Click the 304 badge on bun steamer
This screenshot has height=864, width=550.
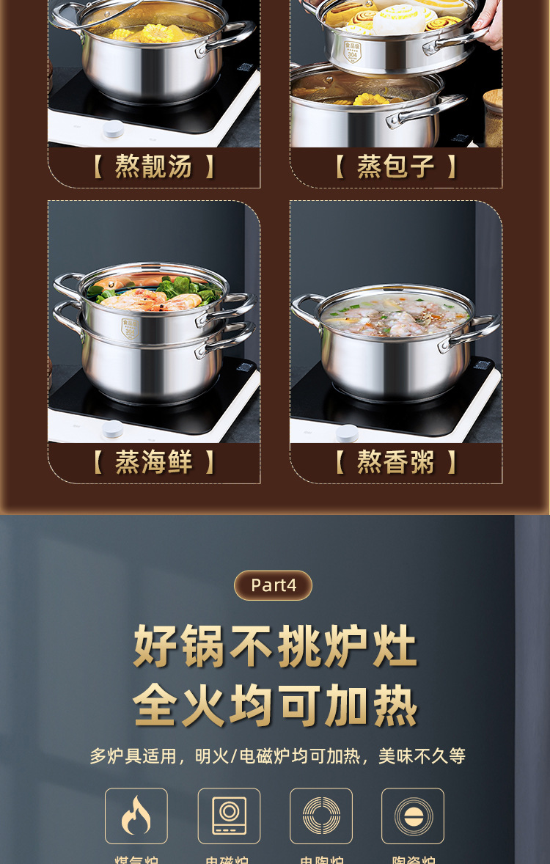353,52
